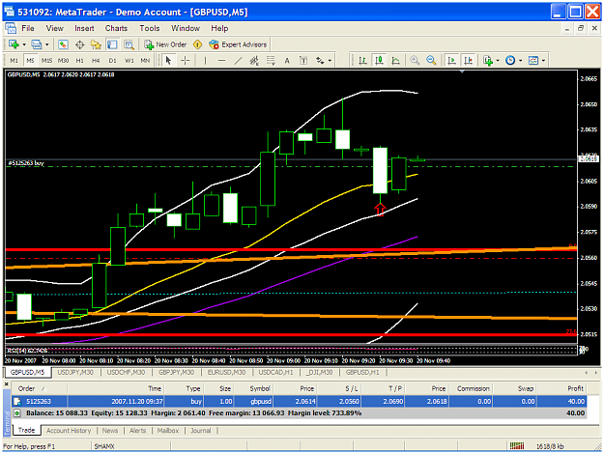This screenshot has height=454, width=604.
Task: Click the Templates chart icon
Action: (x=533, y=61)
